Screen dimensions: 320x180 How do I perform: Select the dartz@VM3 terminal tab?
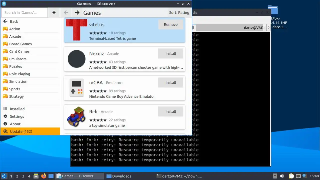pyautogui.click(x=229, y=28)
